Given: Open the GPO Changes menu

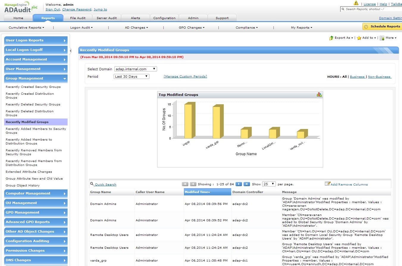Looking at the screenshot, I should [191, 28].
